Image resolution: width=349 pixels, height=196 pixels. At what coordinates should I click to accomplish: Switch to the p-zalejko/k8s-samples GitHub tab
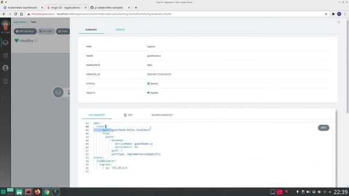109,8
